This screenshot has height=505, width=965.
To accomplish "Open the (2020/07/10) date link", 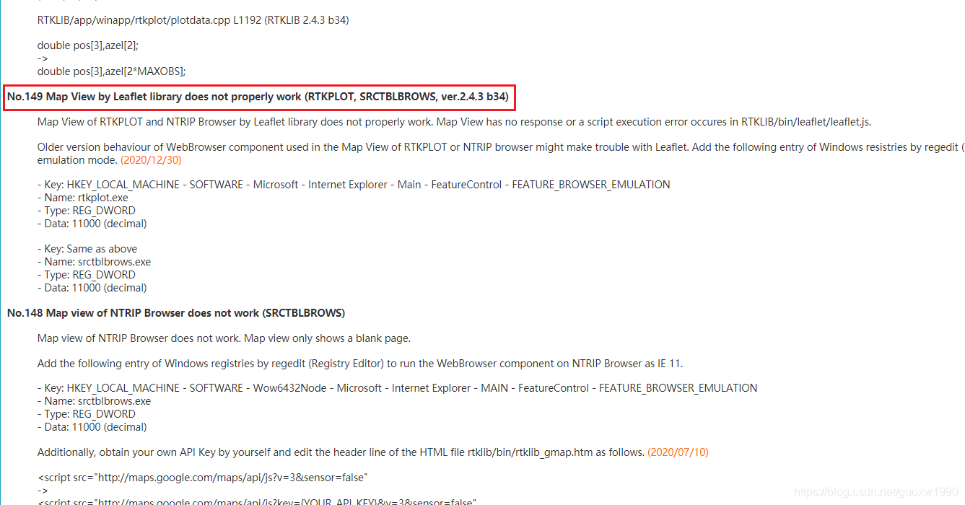I will coord(677,452).
